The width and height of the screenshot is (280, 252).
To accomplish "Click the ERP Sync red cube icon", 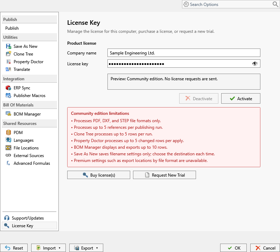I will (8, 88).
